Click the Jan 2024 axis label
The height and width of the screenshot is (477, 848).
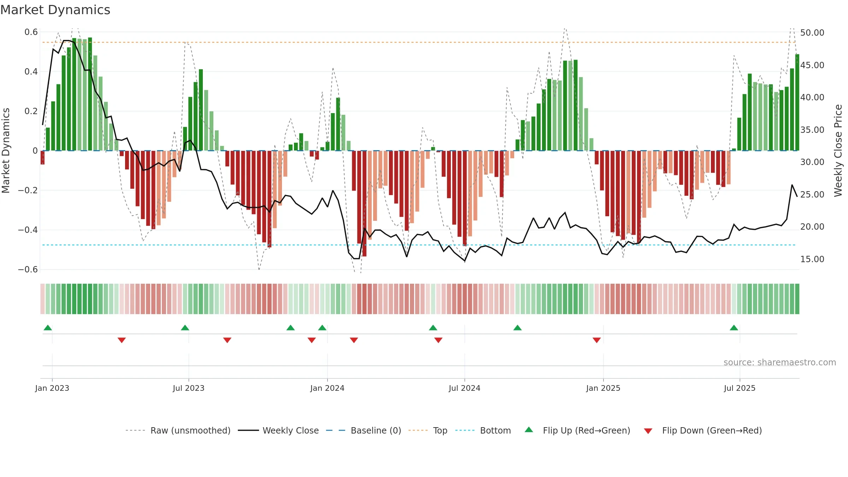[328, 388]
